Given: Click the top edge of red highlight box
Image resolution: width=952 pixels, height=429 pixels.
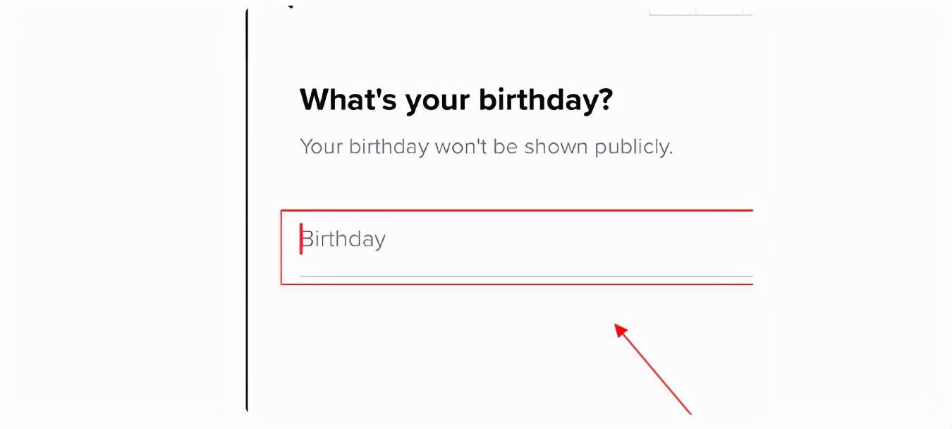Looking at the screenshot, I should tap(516, 210).
